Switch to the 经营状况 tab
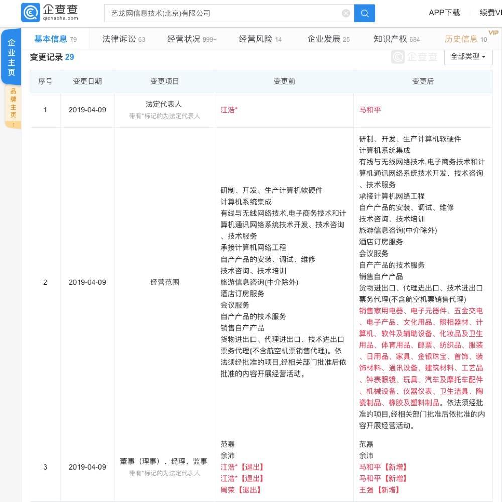This screenshot has height=502, width=502. pos(192,39)
